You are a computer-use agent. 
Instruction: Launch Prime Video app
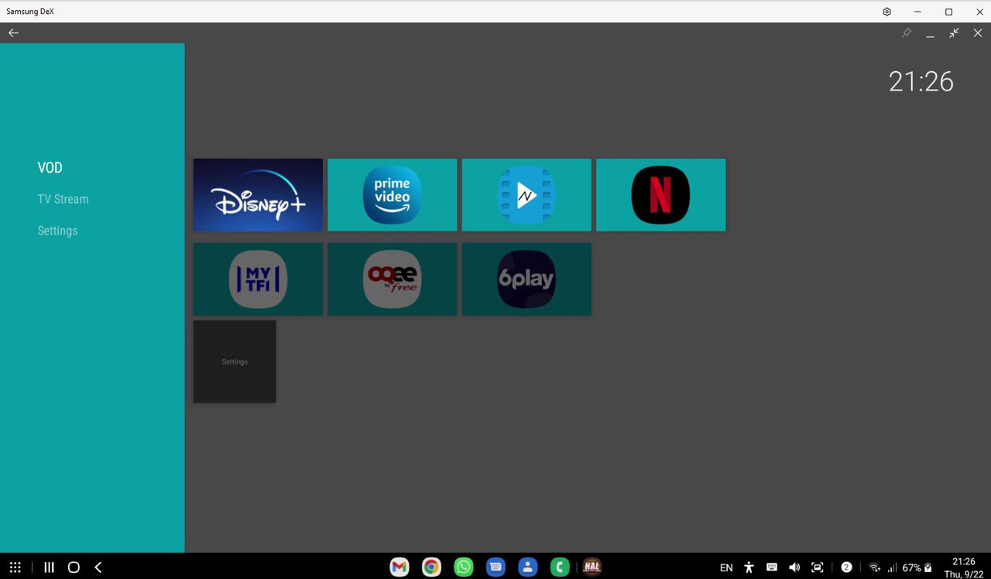(x=393, y=195)
